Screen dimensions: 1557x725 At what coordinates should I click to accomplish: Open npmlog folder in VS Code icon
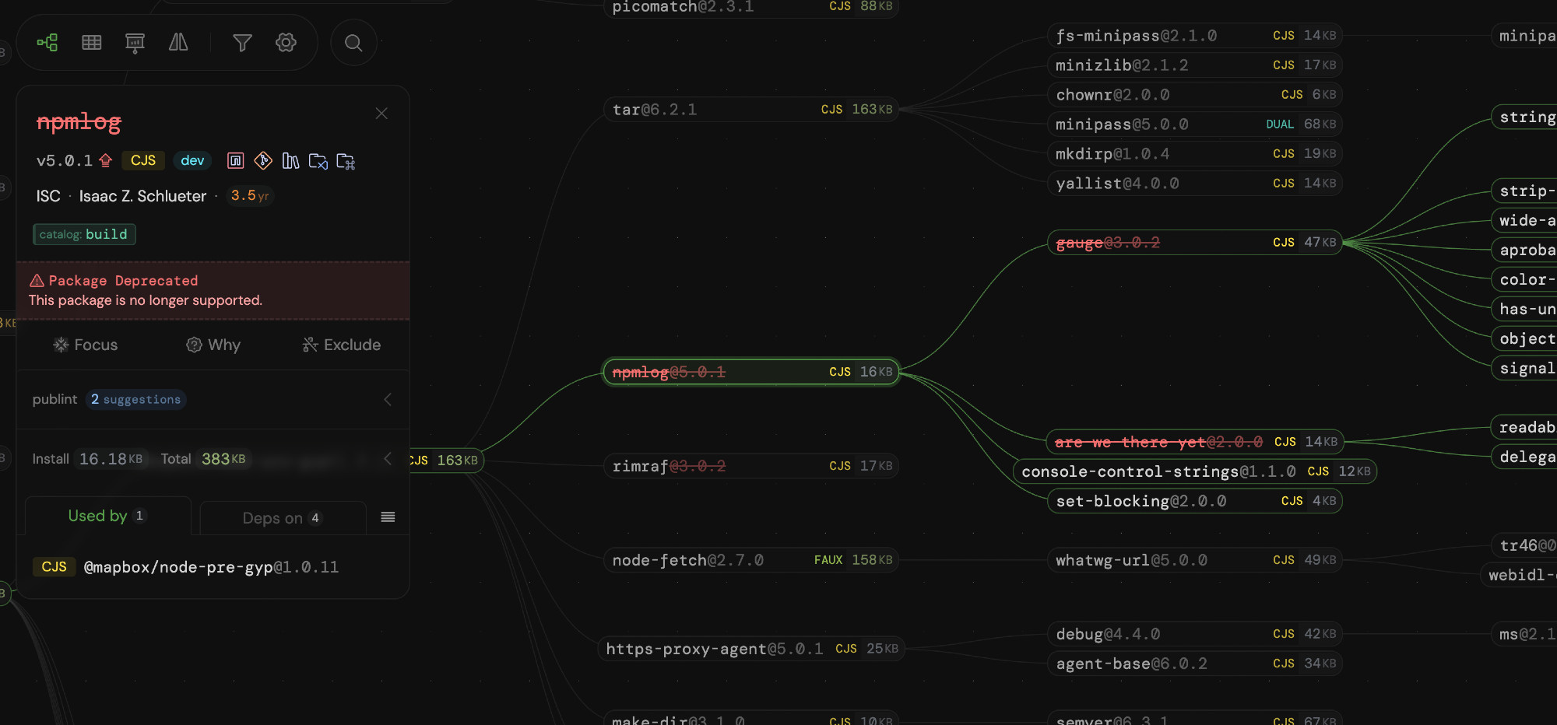(x=318, y=160)
